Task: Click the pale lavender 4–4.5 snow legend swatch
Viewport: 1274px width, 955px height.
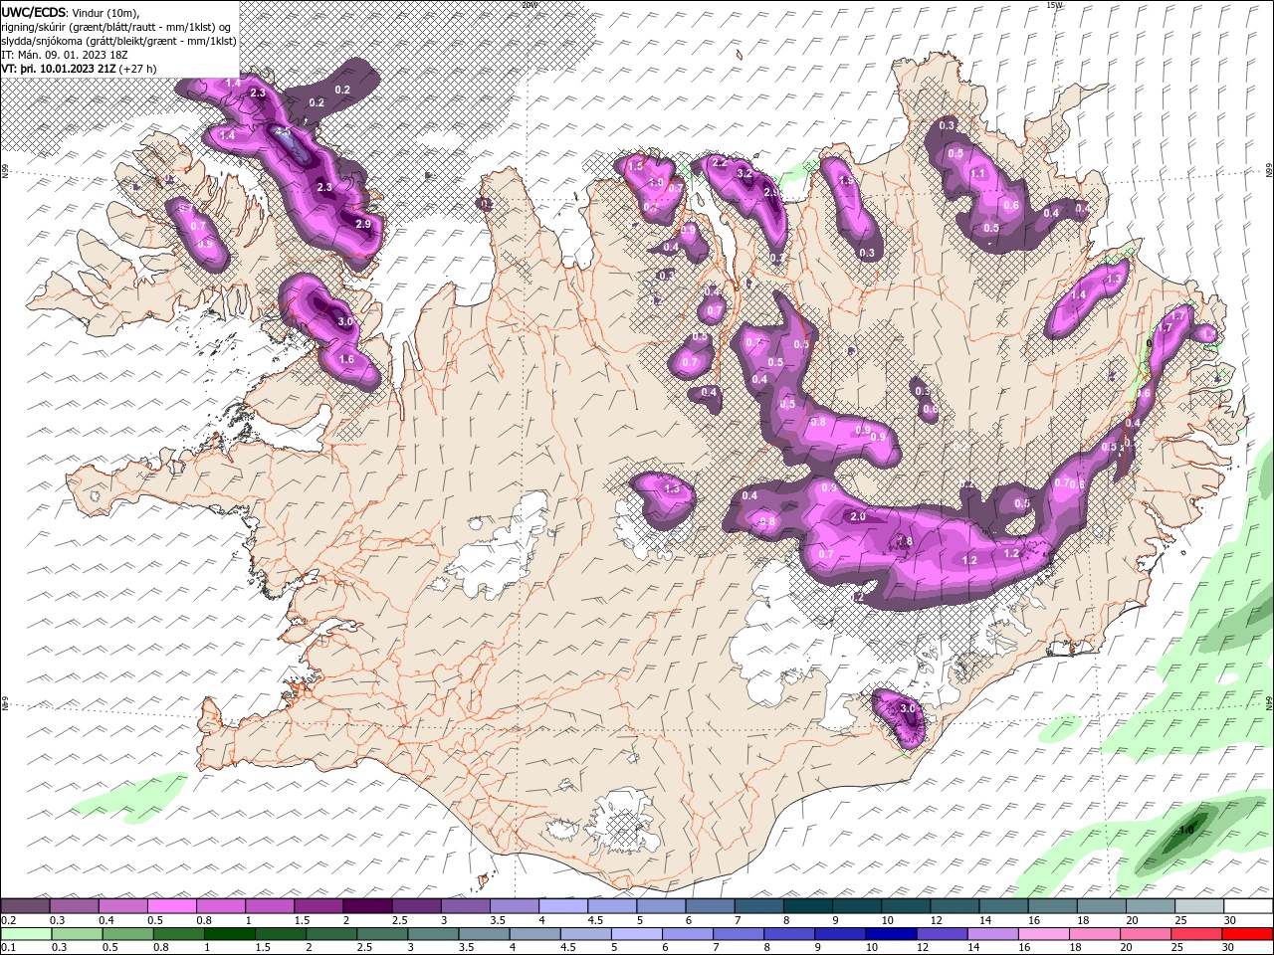Action: [562, 906]
